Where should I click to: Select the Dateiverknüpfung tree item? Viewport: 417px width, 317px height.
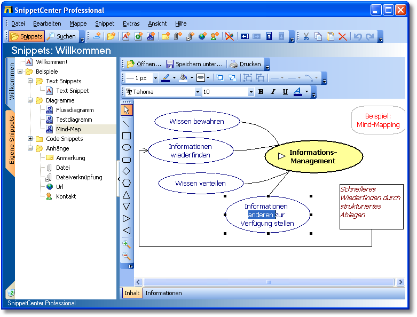point(79,177)
